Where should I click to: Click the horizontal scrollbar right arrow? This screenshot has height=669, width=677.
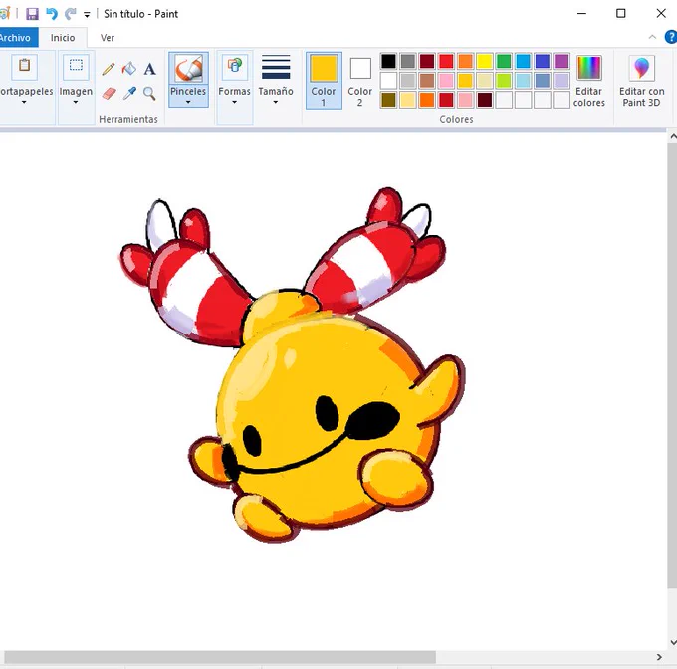click(659, 657)
